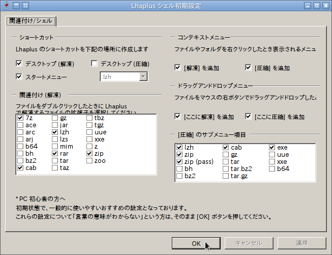Check the ace file association
This screenshot has width=332, height=255.
coord(20,125)
